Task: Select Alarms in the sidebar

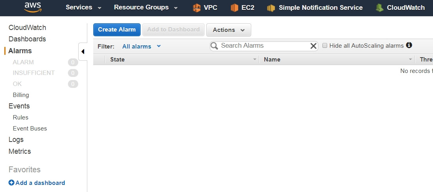Action: [x=20, y=51]
